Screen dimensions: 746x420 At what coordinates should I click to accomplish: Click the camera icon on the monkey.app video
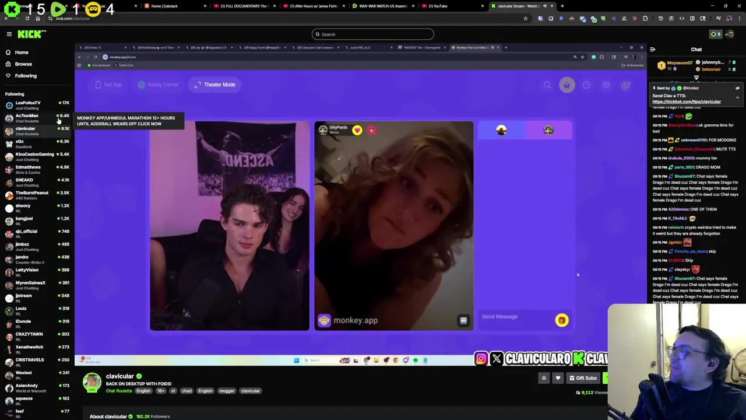click(463, 320)
